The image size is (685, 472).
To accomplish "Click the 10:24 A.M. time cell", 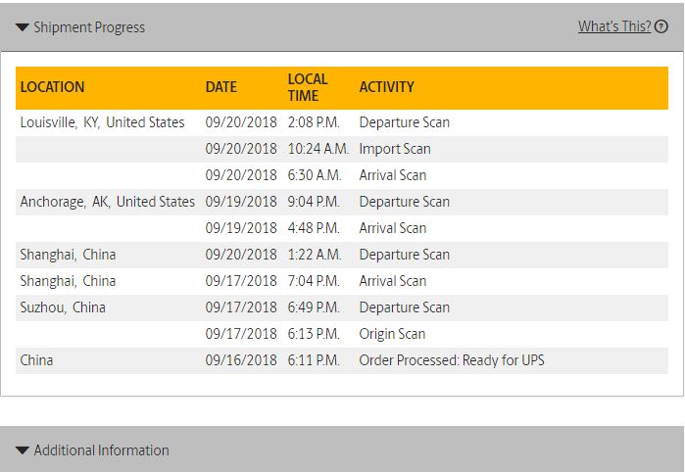I will pyautogui.click(x=318, y=149).
